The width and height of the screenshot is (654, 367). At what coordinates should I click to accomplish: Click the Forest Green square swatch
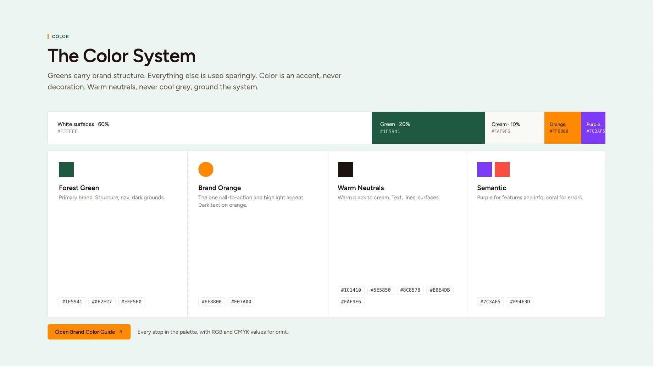tap(66, 170)
